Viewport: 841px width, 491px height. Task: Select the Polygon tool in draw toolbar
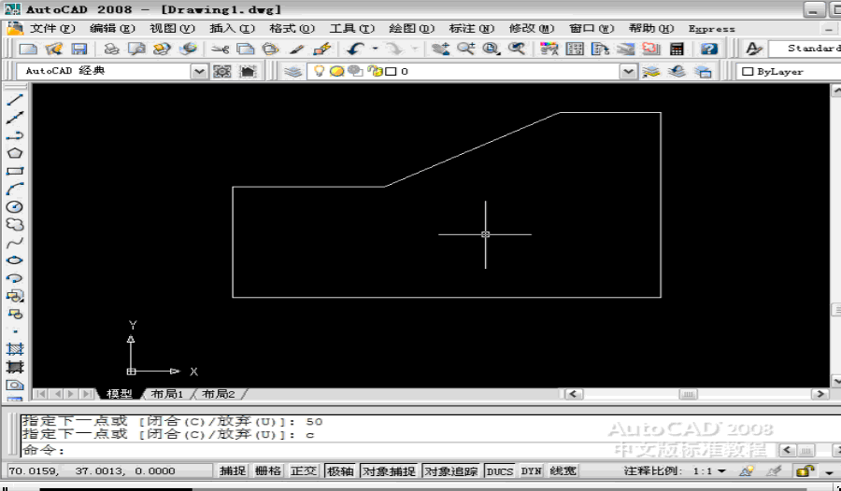point(15,154)
